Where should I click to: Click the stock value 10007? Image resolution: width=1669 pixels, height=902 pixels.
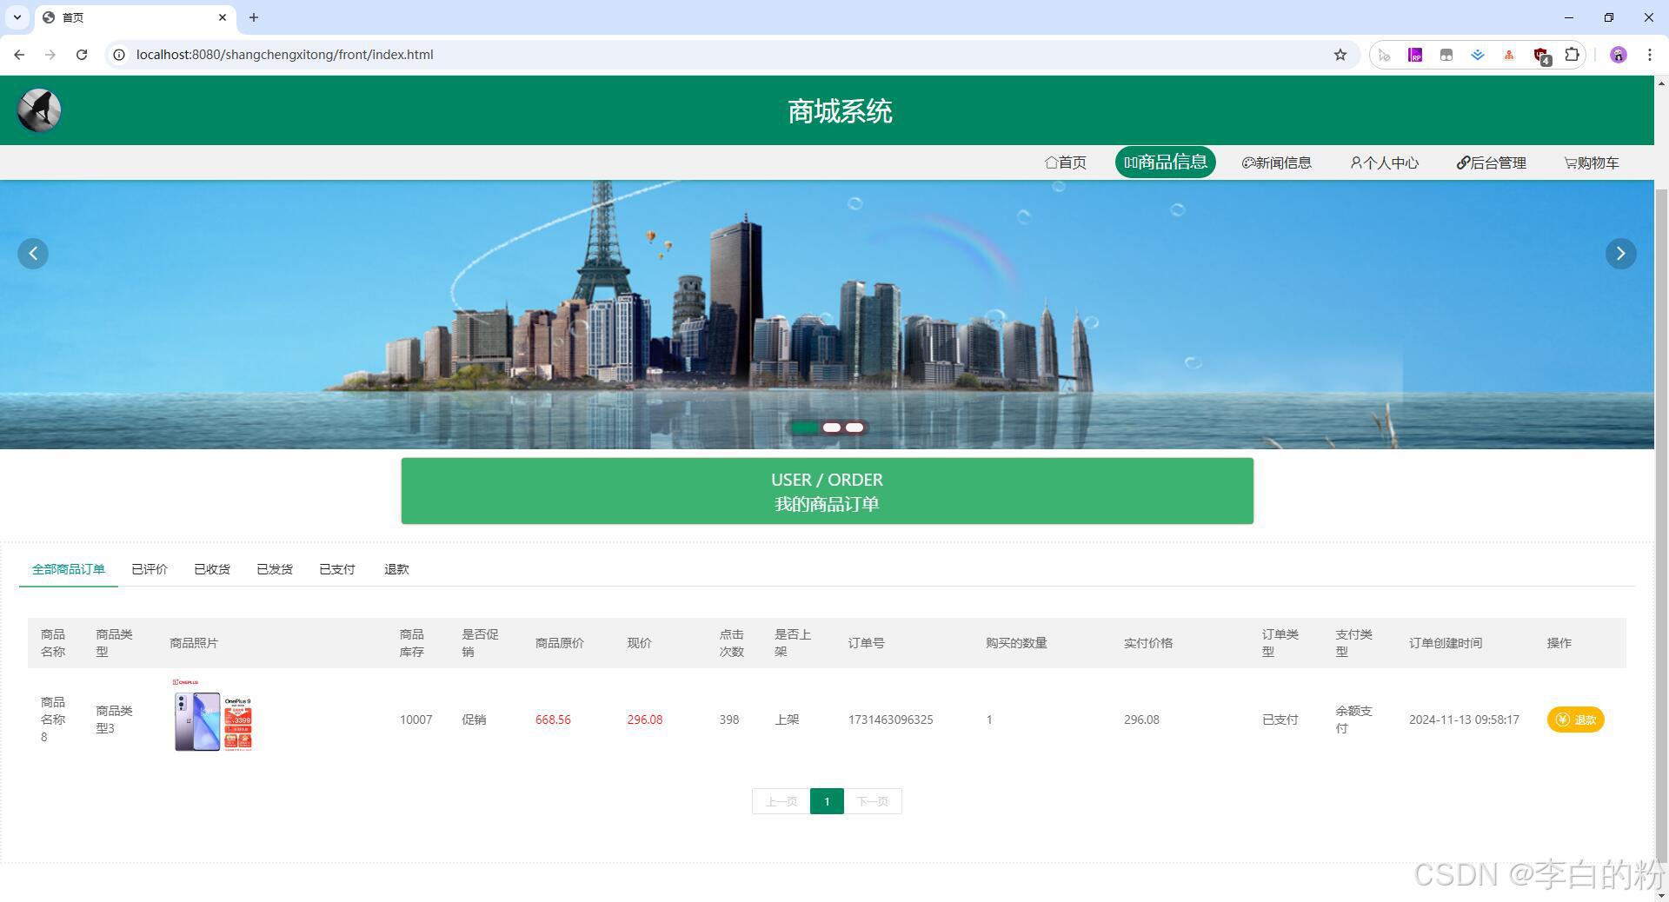pos(416,720)
